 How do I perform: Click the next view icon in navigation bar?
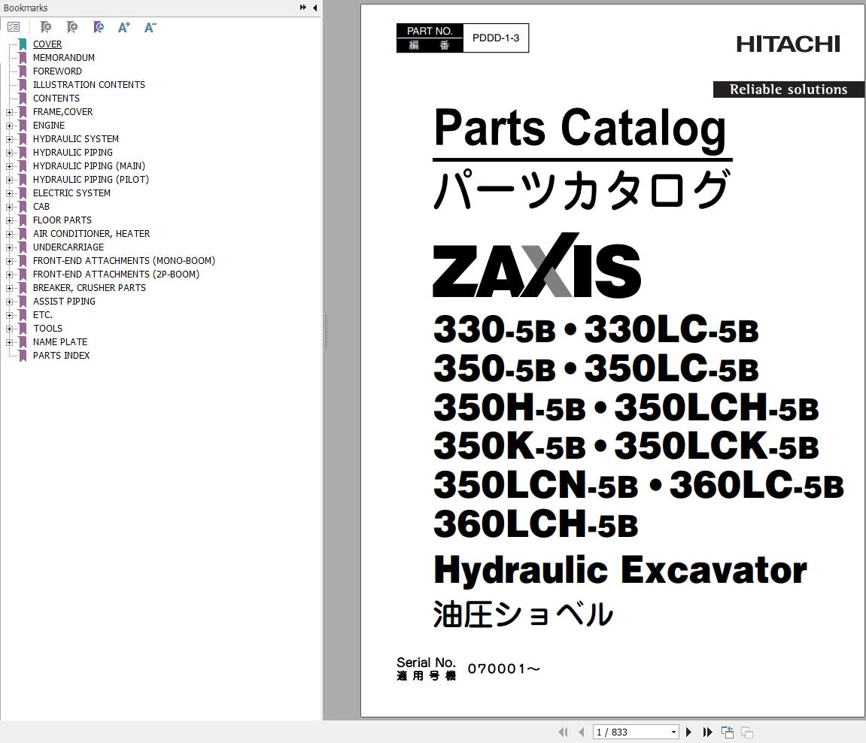[x=746, y=732]
